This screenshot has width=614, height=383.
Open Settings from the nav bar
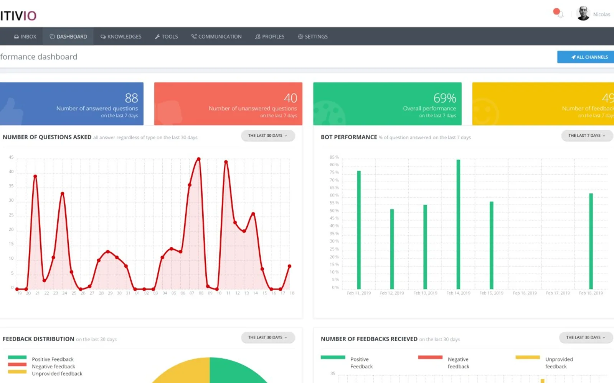[313, 36]
